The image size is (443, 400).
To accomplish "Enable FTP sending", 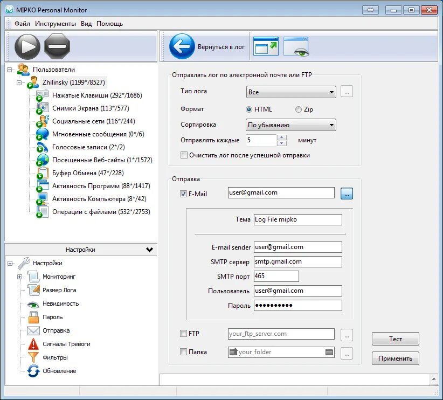I will [184, 334].
